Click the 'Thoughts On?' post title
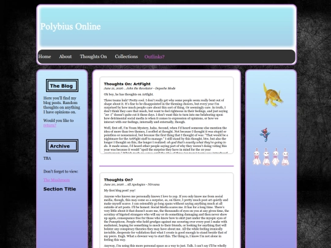331x248 pixels. click(118, 180)
